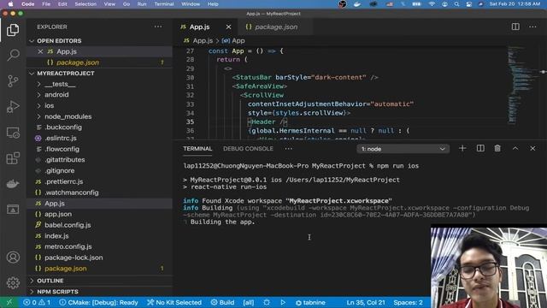This screenshot has width=547, height=308.
Task: Split the terminal pane
Action: 480,148
